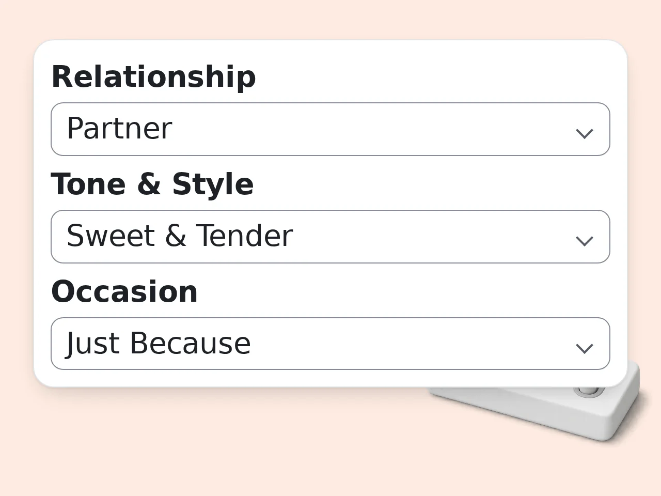Click the chevron arrow beside Partner
This screenshot has width=661, height=496.
pos(584,134)
